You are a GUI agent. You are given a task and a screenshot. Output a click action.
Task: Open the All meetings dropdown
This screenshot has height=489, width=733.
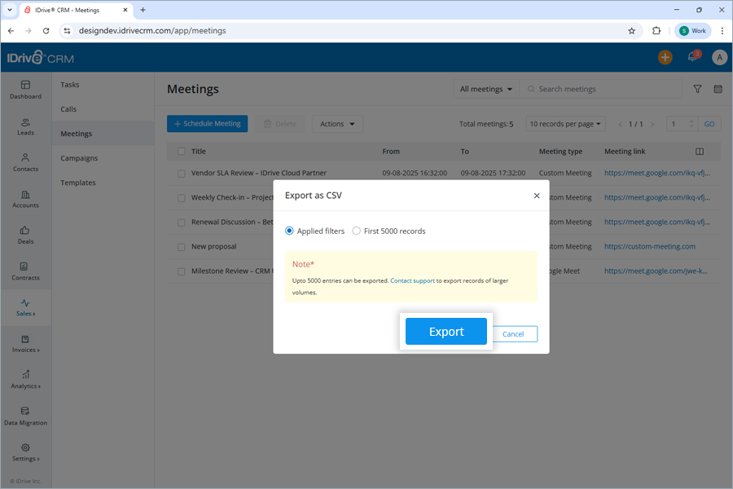click(x=485, y=88)
